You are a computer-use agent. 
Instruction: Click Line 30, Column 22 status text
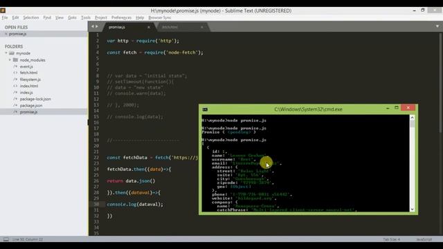click(x=28, y=239)
